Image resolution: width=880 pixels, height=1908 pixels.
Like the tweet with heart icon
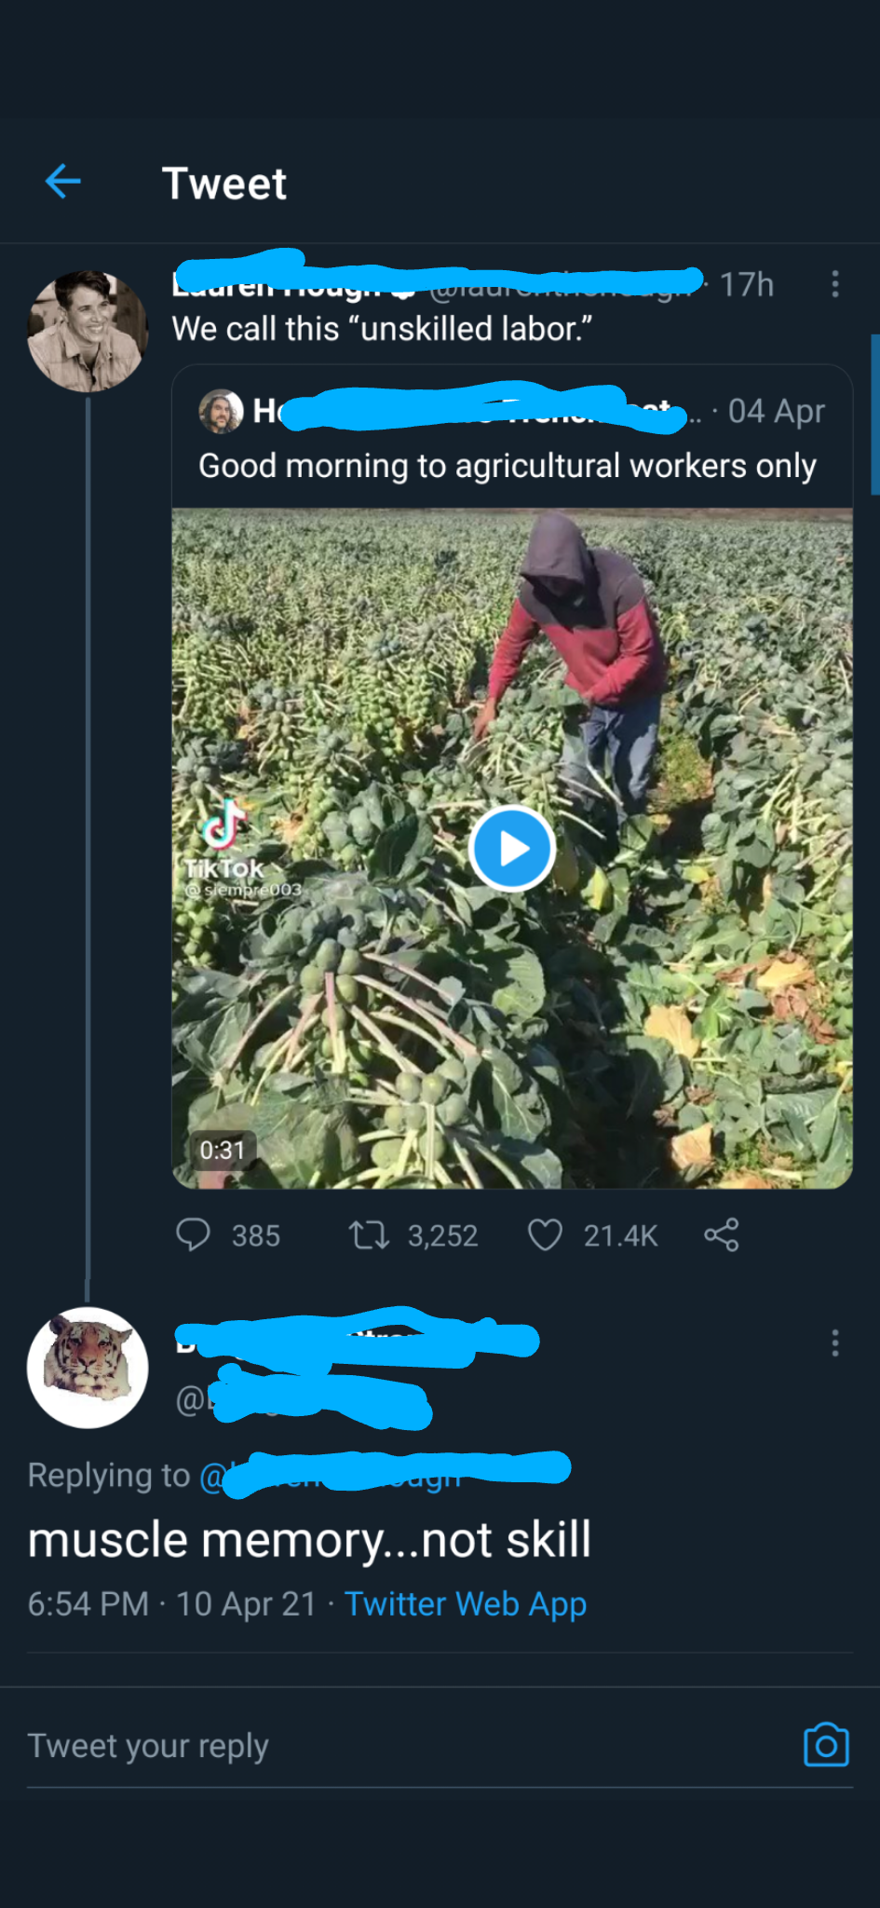tap(545, 1235)
